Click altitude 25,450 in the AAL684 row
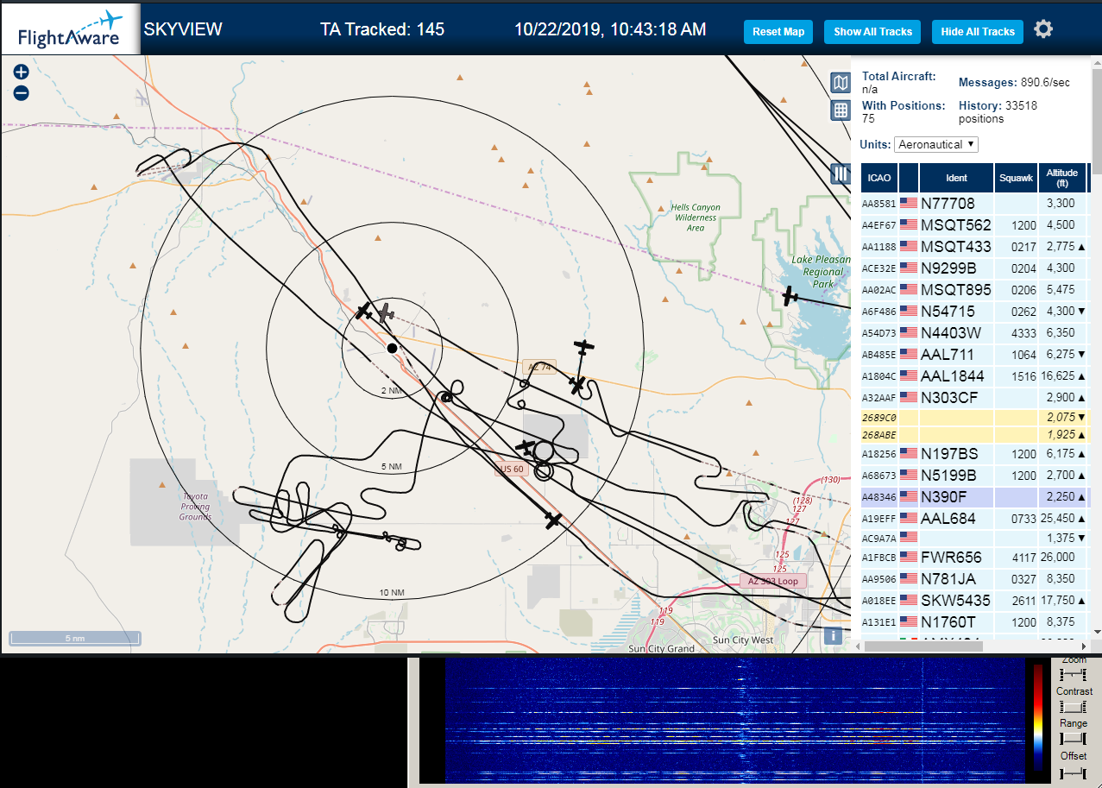This screenshot has width=1102, height=788. point(1058,519)
